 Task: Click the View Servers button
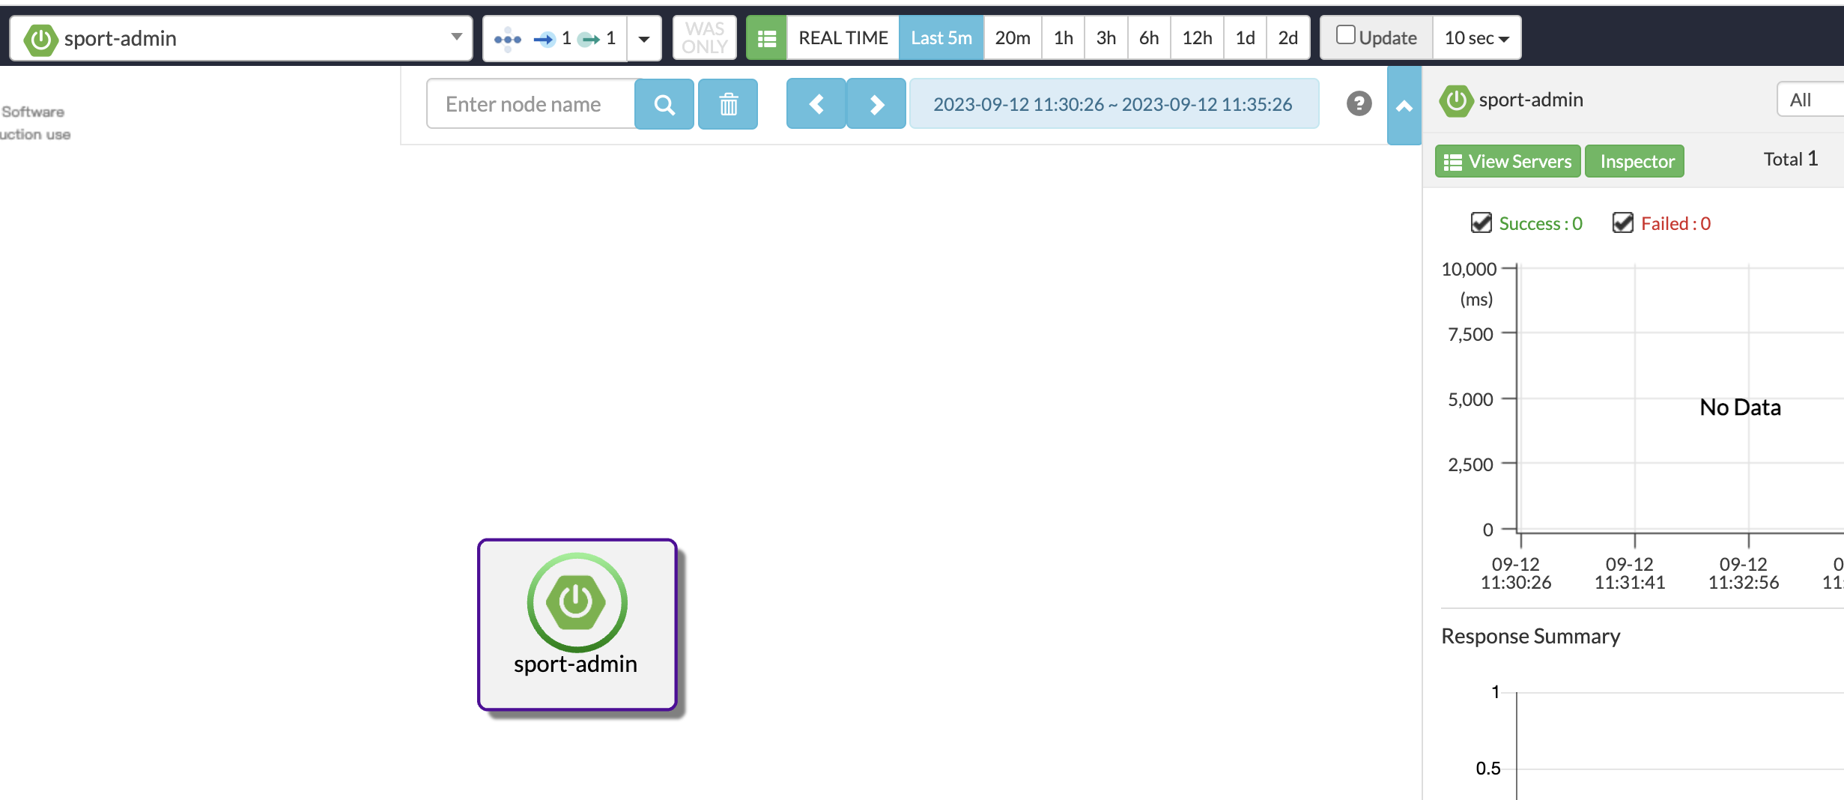[1508, 161]
